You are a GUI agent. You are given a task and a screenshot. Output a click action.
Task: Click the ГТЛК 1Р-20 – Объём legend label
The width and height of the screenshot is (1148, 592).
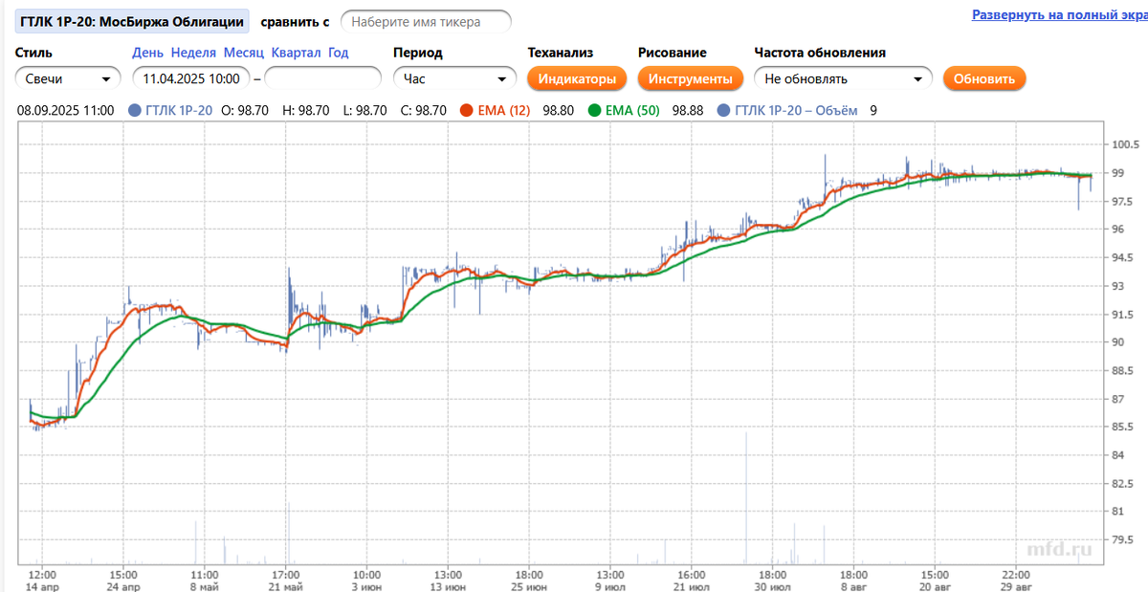(796, 111)
